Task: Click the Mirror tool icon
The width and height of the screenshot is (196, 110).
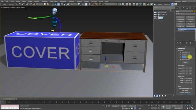Action: point(120,4)
